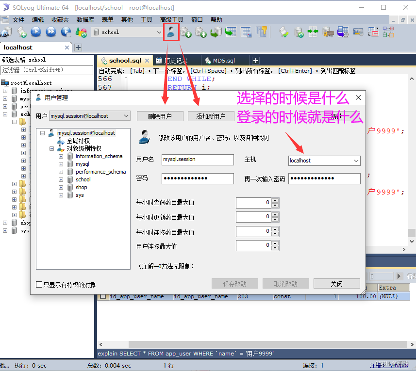Click the 删除用户 button
The image size is (416, 371).
(160, 116)
